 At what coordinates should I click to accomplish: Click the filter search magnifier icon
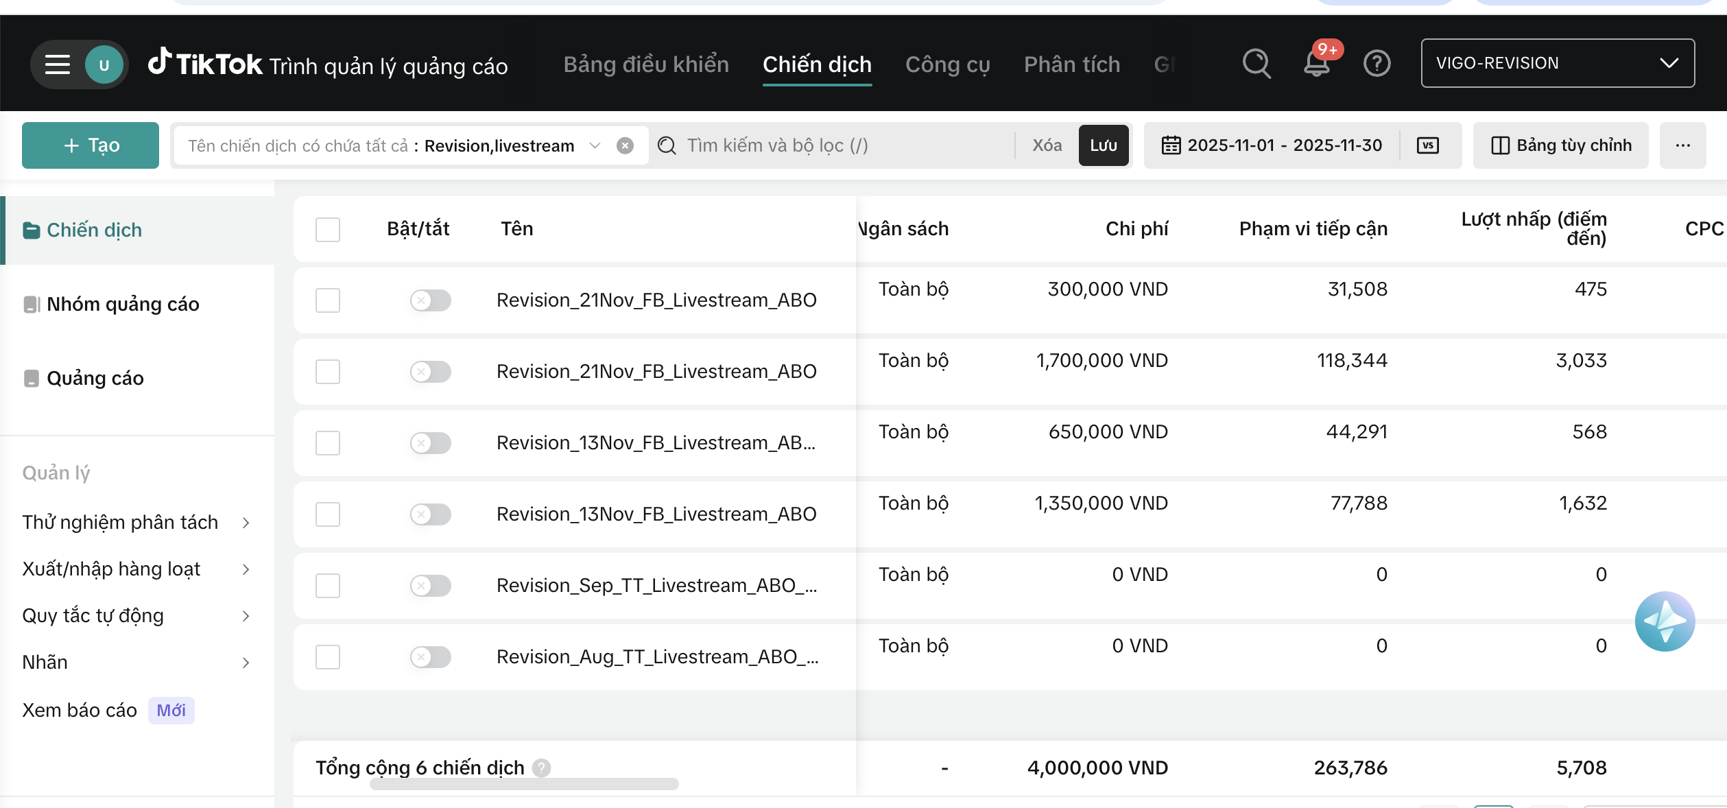coord(667,145)
